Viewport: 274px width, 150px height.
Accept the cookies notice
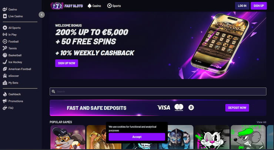pos(137,137)
